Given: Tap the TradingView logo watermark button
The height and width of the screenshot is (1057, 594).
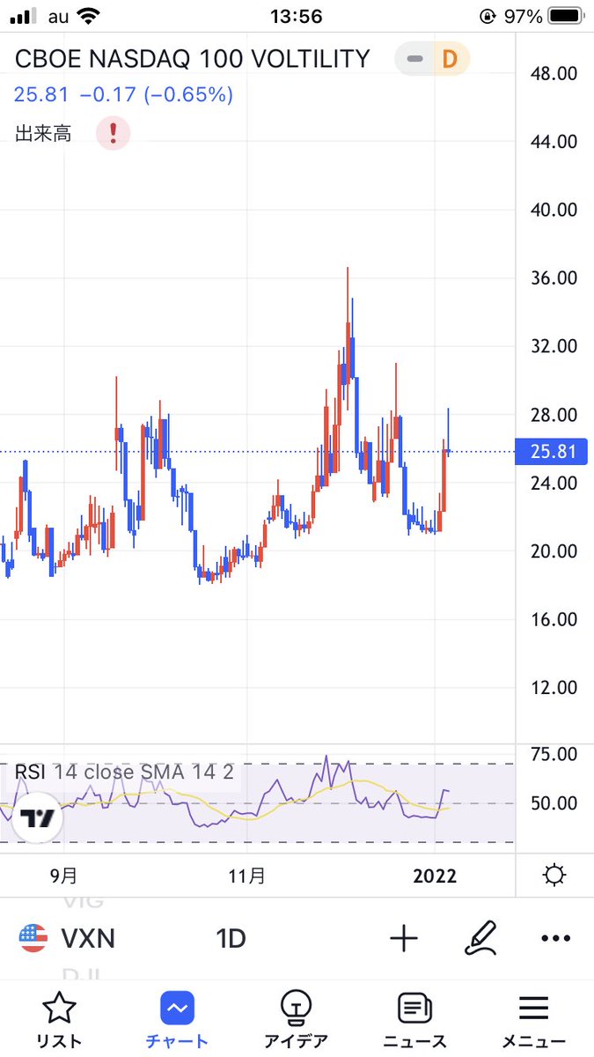Looking at the screenshot, I should (x=38, y=818).
